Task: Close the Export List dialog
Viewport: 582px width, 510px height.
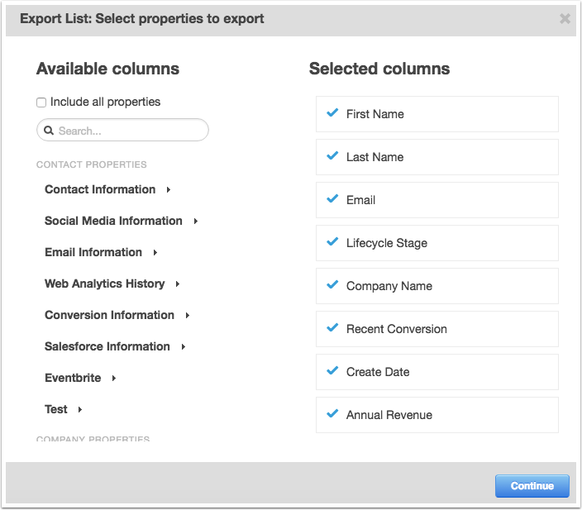Action: (565, 18)
